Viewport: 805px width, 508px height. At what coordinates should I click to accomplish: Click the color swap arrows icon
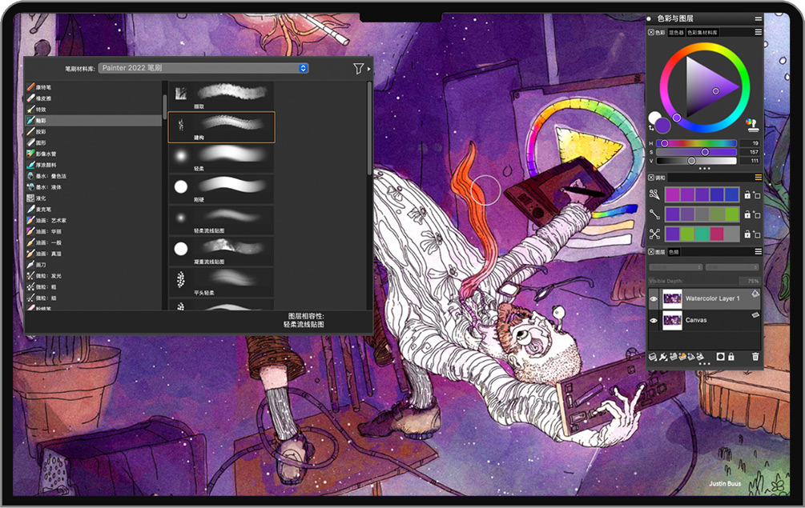(651, 128)
